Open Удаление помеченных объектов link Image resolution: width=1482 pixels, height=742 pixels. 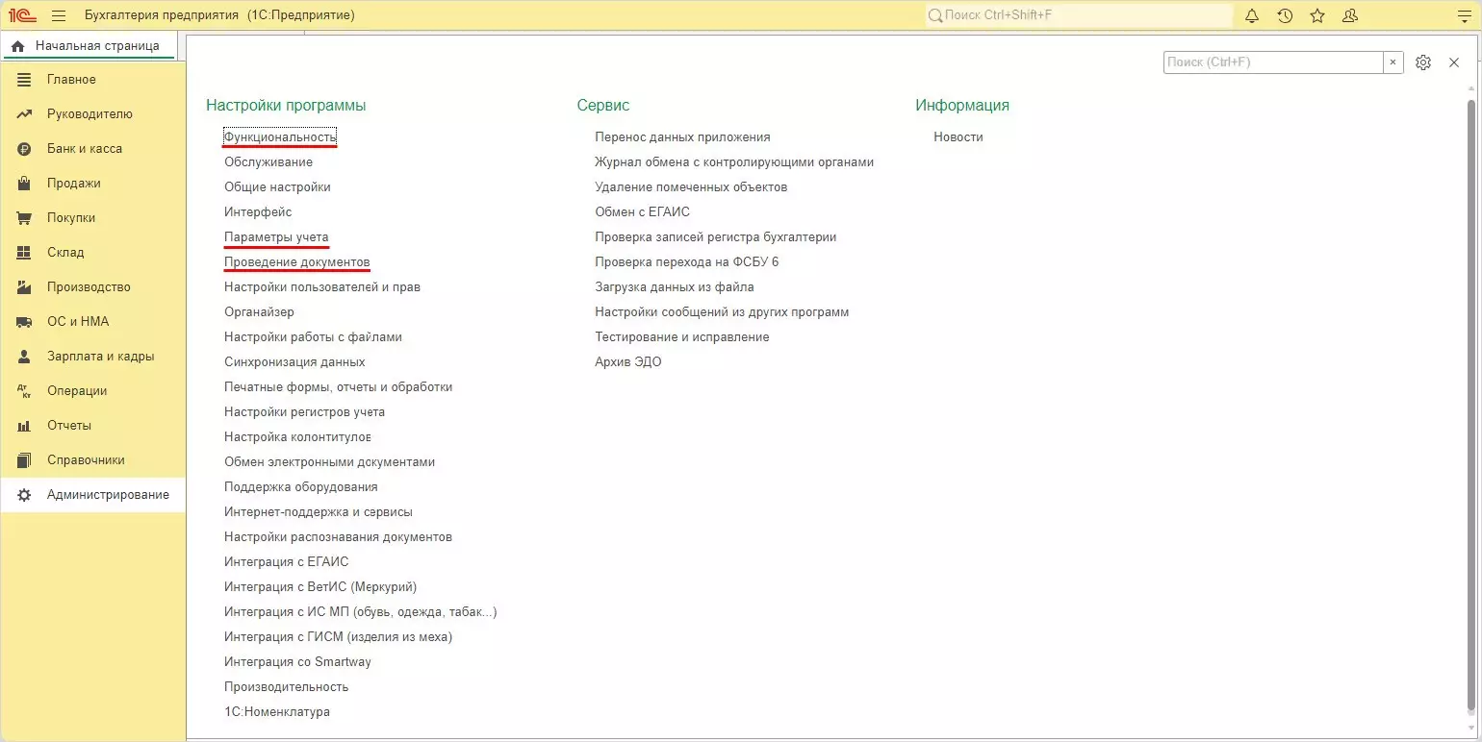[x=691, y=187]
